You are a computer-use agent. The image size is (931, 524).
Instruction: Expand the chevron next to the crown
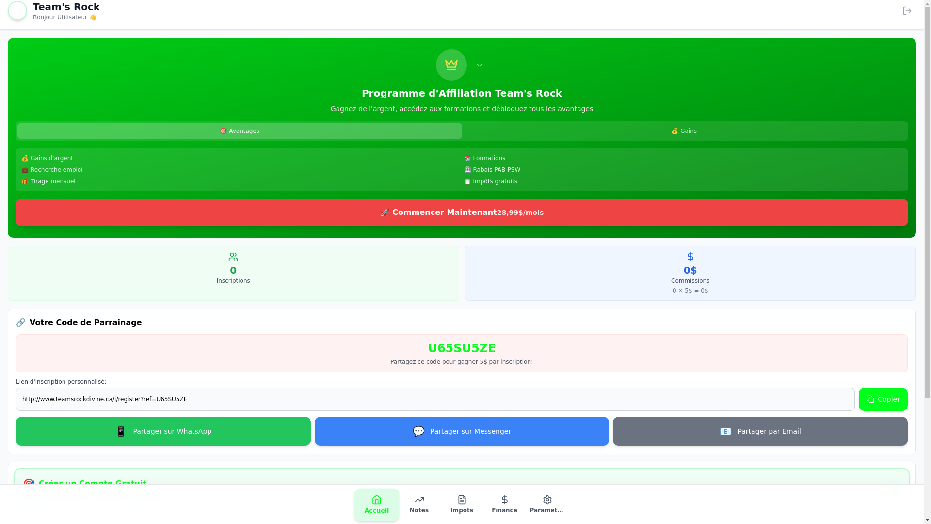[480, 65]
